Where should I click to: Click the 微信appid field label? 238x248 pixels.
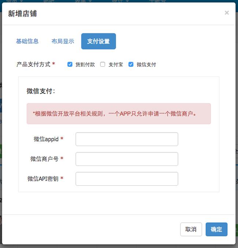(x=46, y=139)
